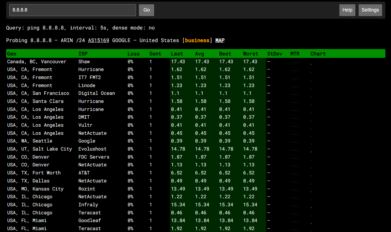Open MTR dots for Kansas City Rozint row

pyautogui.click(x=295, y=190)
